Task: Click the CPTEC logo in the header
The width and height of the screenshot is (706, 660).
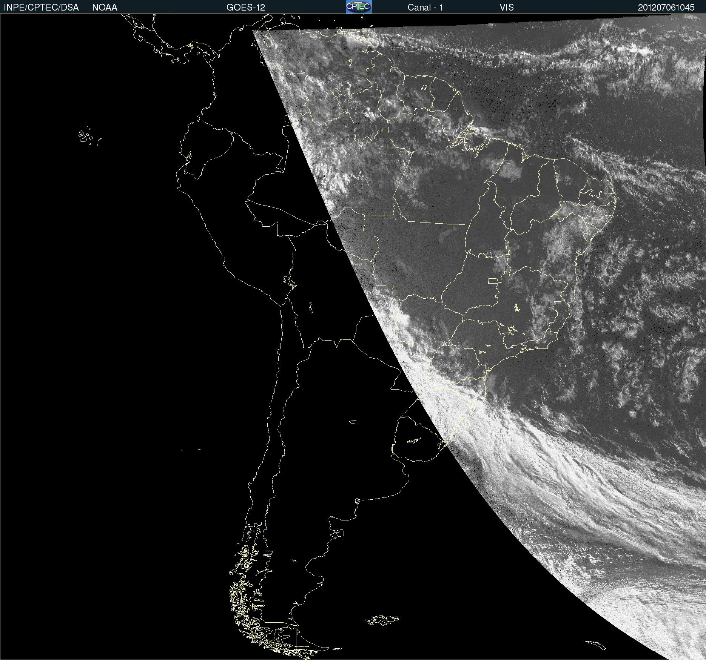Action: [x=359, y=7]
